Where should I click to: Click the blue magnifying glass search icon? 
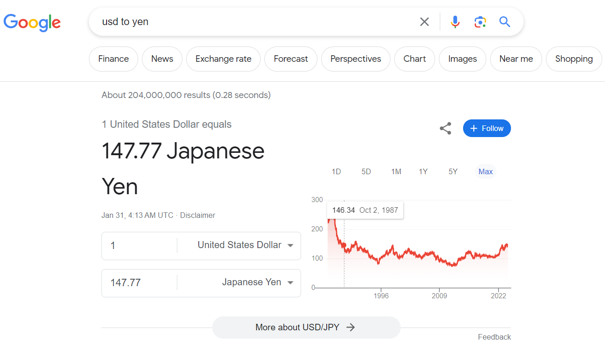click(x=505, y=22)
